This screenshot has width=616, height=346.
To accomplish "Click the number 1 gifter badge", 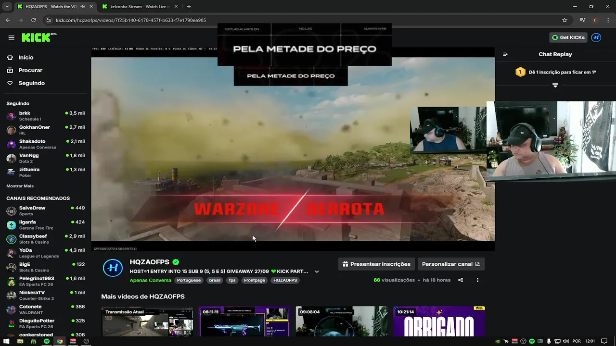I will point(520,72).
